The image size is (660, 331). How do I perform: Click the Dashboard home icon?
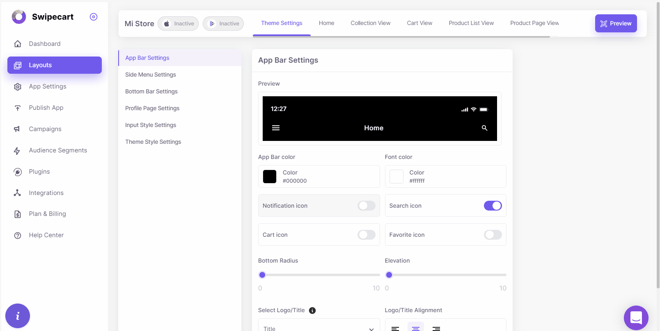(18, 44)
